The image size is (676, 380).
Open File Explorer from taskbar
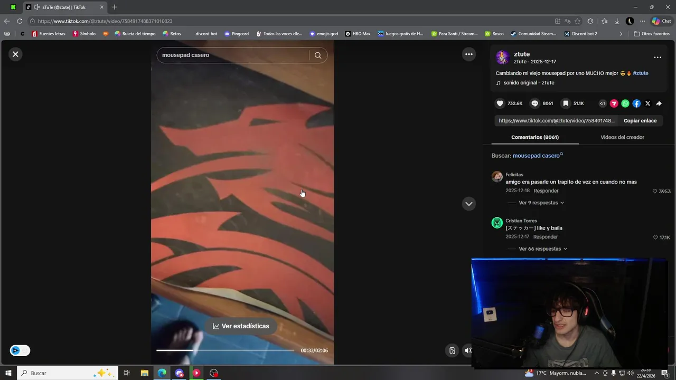click(144, 373)
